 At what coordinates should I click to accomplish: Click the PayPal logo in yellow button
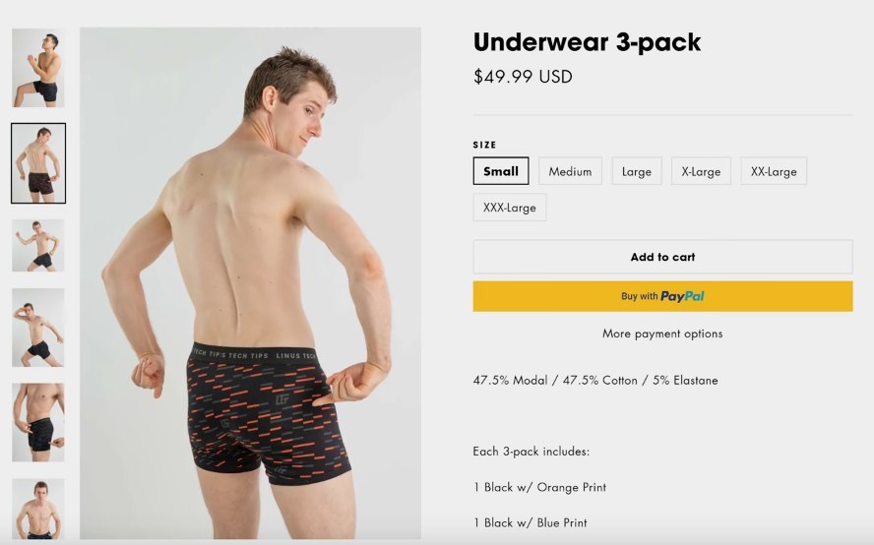click(x=682, y=296)
